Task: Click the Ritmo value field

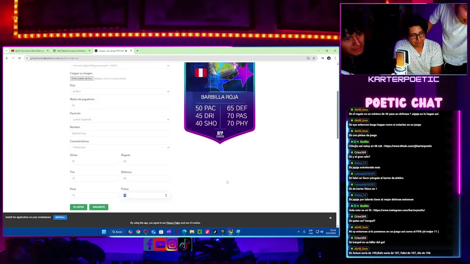Action: coord(94,161)
